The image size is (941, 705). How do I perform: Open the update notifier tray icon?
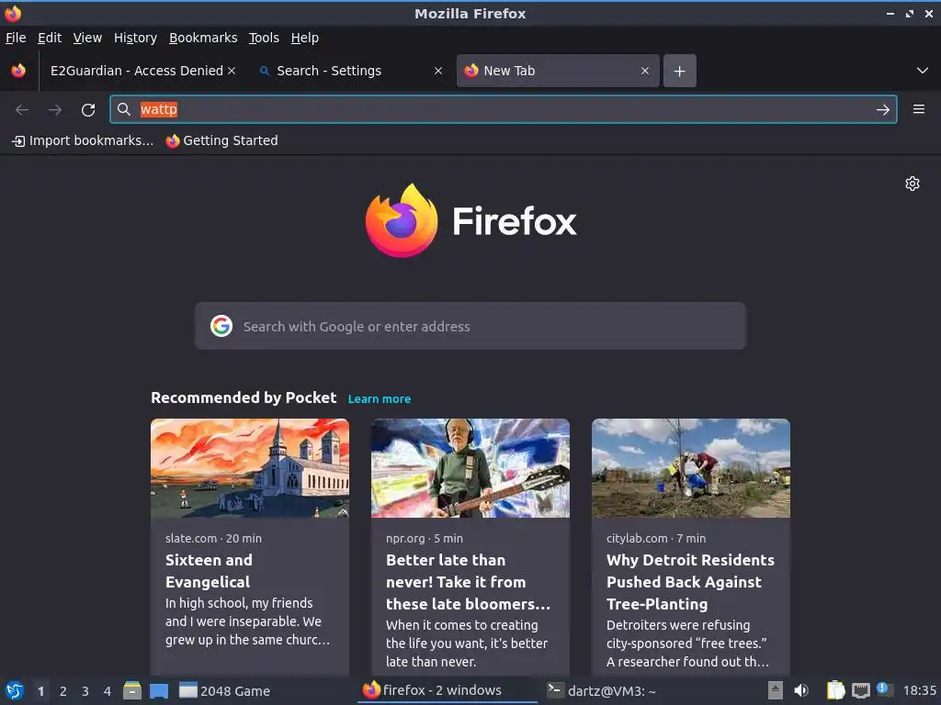pos(885,689)
